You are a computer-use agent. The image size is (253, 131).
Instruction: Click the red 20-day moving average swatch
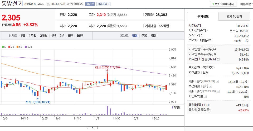pyautogui.click(x=9, y=47)
